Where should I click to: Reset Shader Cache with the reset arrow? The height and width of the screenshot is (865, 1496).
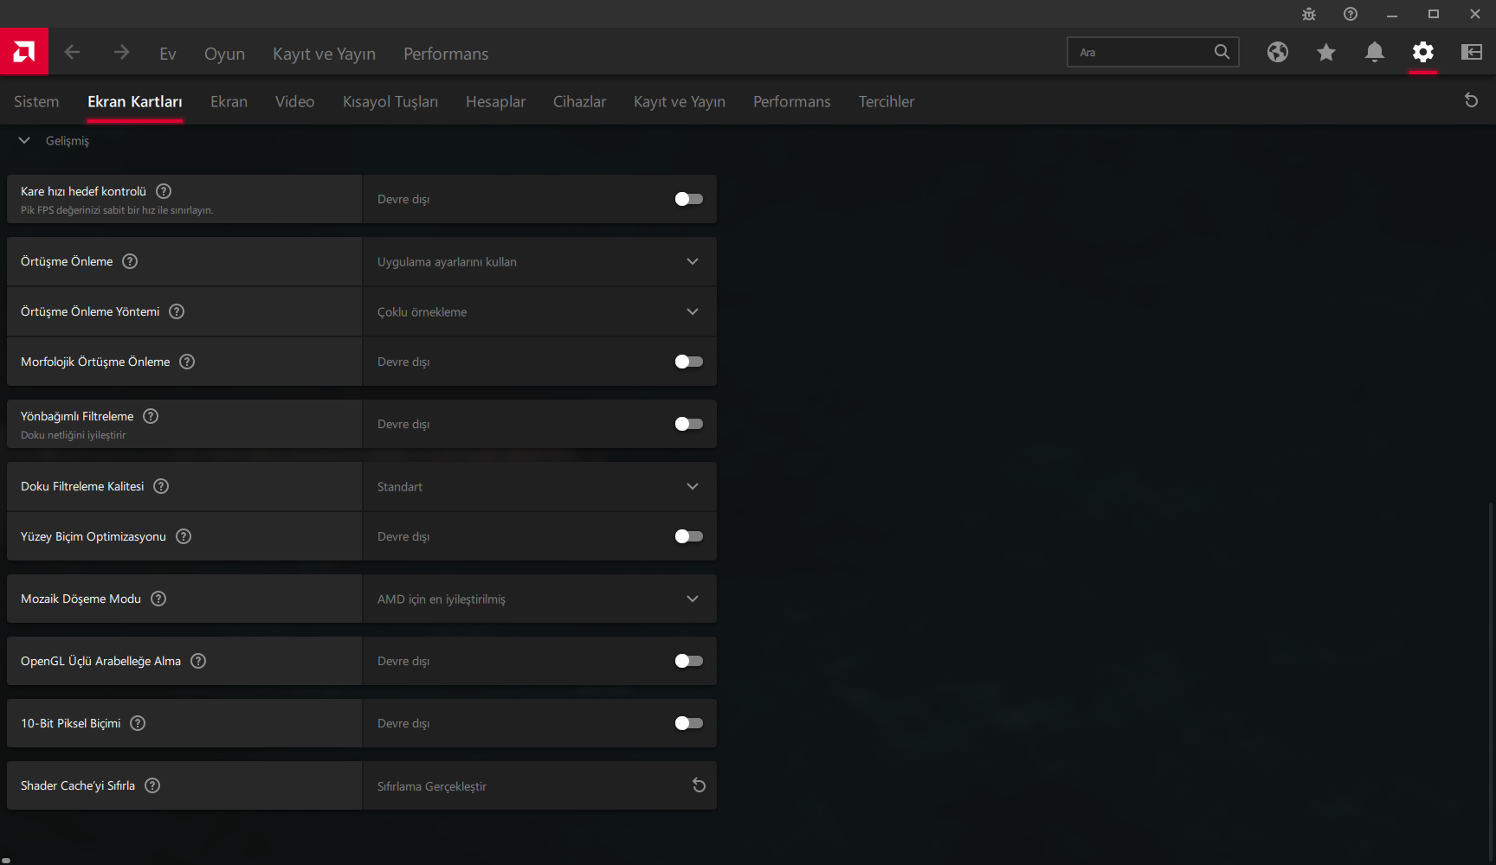(x=699, y=785)
